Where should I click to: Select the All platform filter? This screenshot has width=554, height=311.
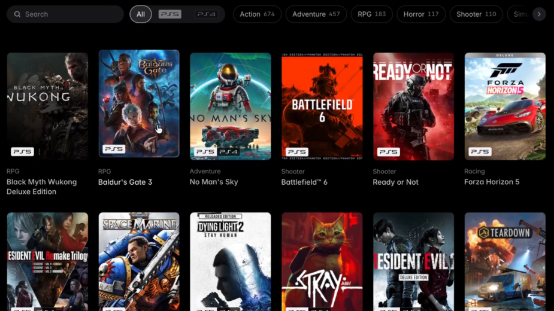click(141, 14)
